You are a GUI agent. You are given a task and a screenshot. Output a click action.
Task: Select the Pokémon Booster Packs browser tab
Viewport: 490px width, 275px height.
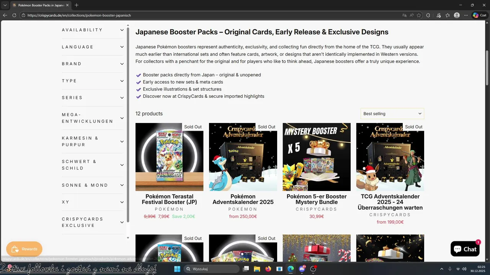point(41,5)
